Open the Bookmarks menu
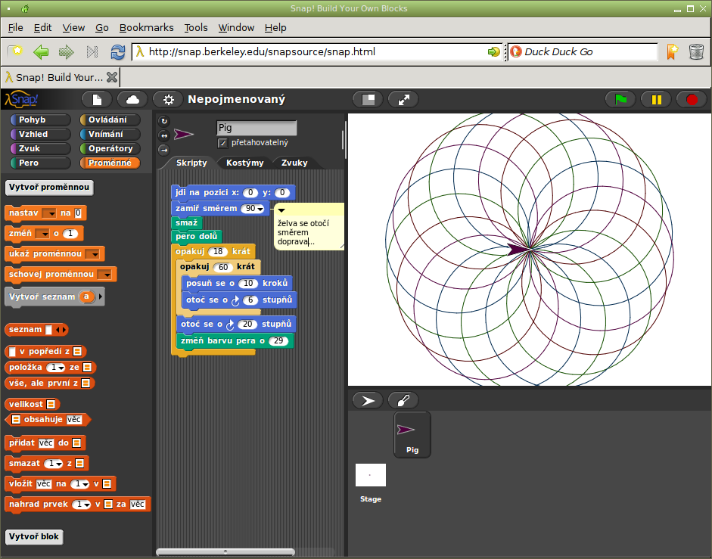The height and width of the screenshot is (559, 712). (146, 27)
